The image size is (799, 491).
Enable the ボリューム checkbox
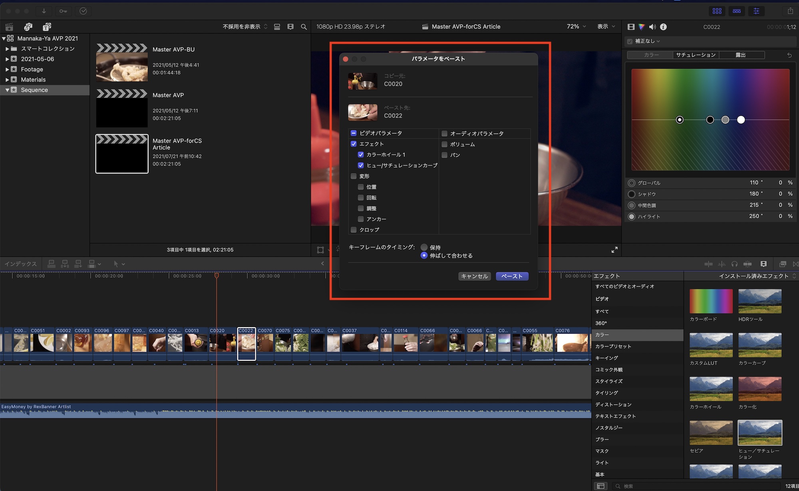tap(444, 144)
